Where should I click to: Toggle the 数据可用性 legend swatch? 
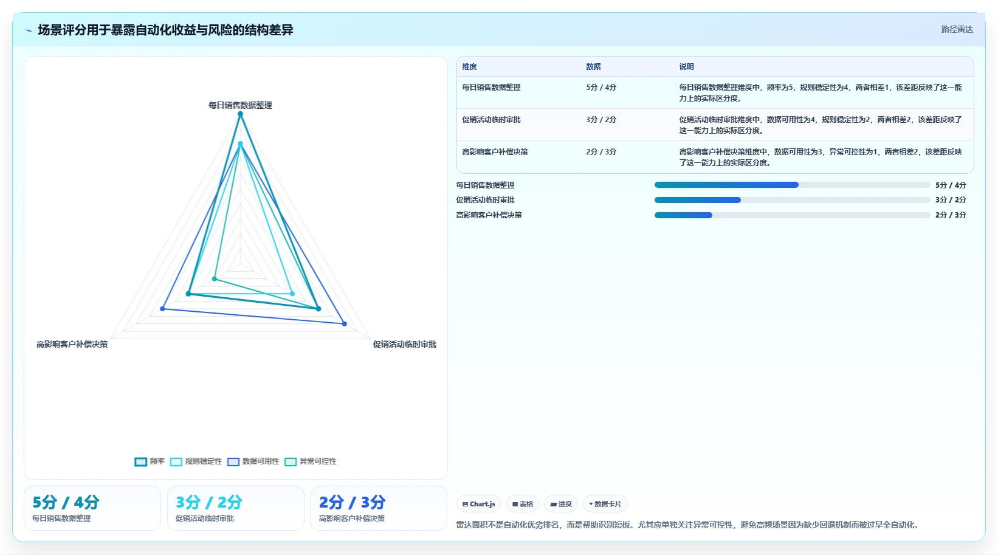coord(233,462)
